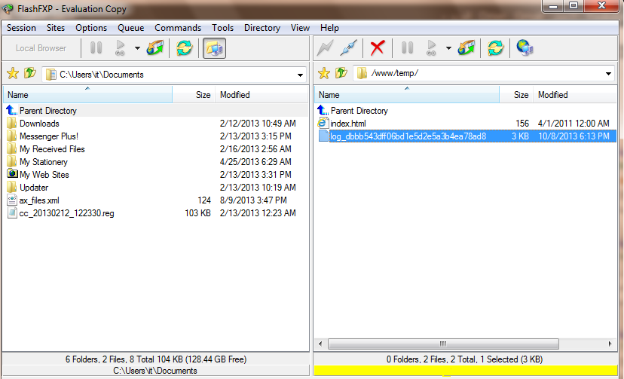This screenshot has height=379, width=624.
Task: Open the local transfer queue arrow dropdown
Action: point(137,48)
